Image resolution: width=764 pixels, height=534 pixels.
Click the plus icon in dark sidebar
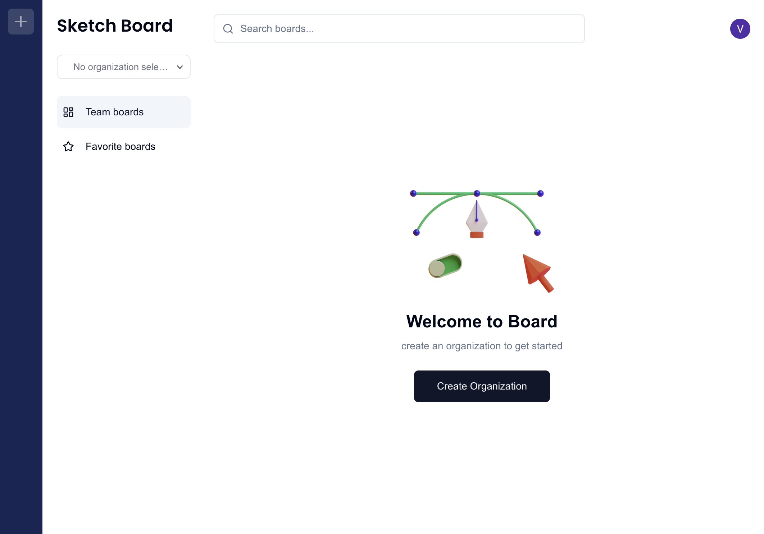click(x=21, y=22)
